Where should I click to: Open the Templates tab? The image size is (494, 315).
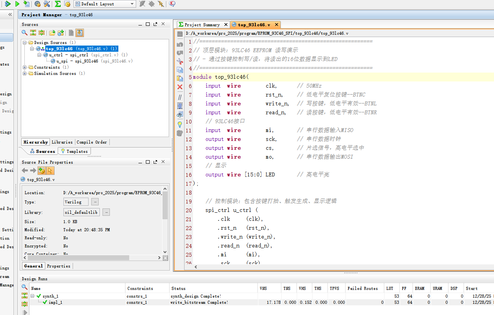[74, 151]
